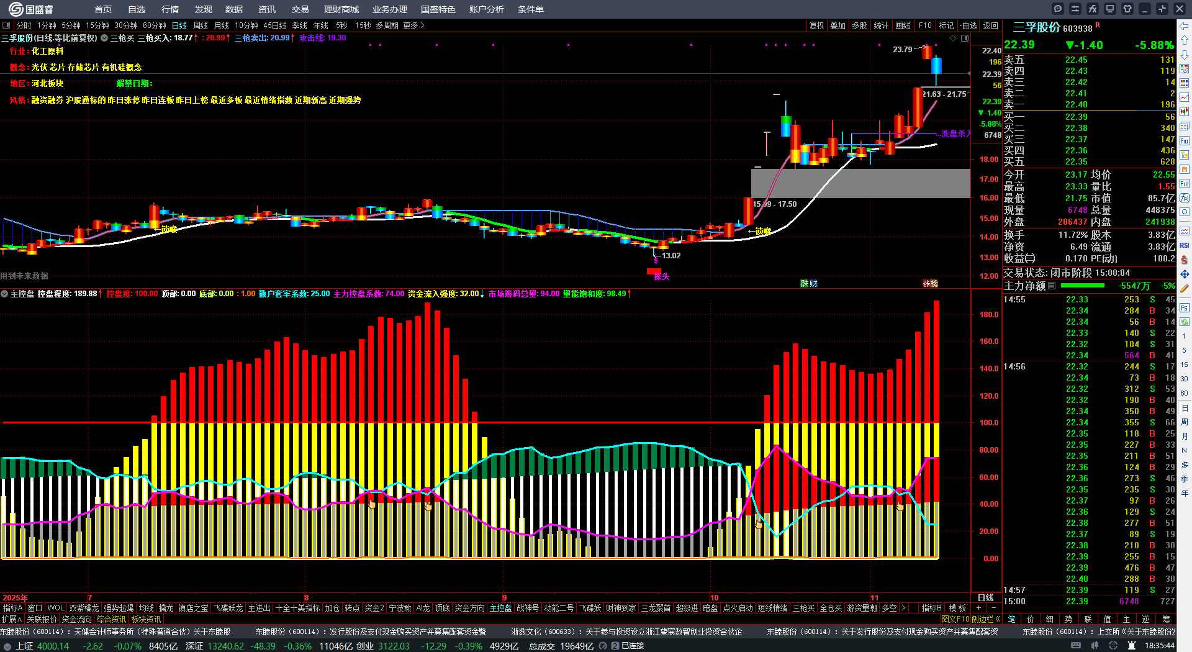Show more indicator tabs with right arrow
The width and height of the screenshot is (1192, 652).
click(x=903, y=608)
